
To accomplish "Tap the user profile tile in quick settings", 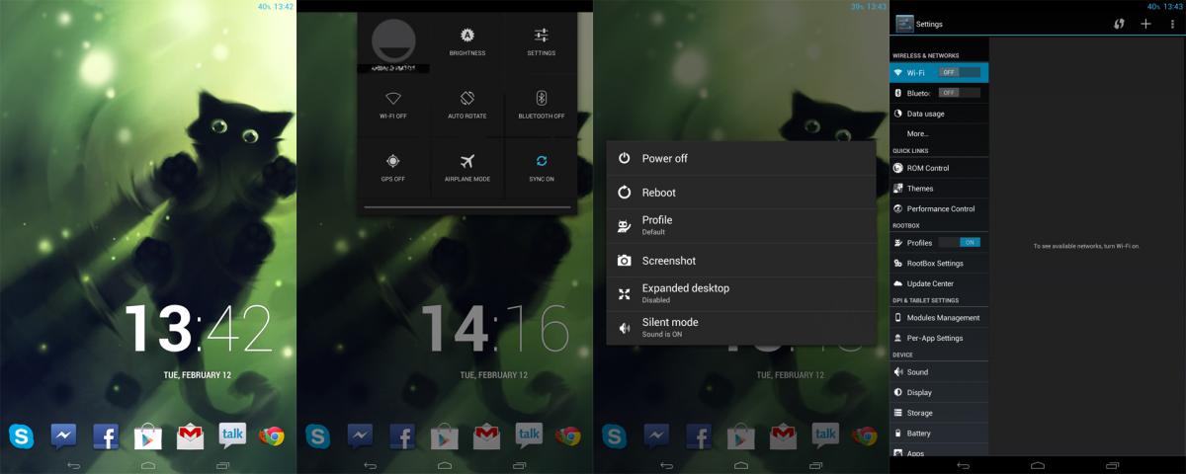I will pos(393,44).
